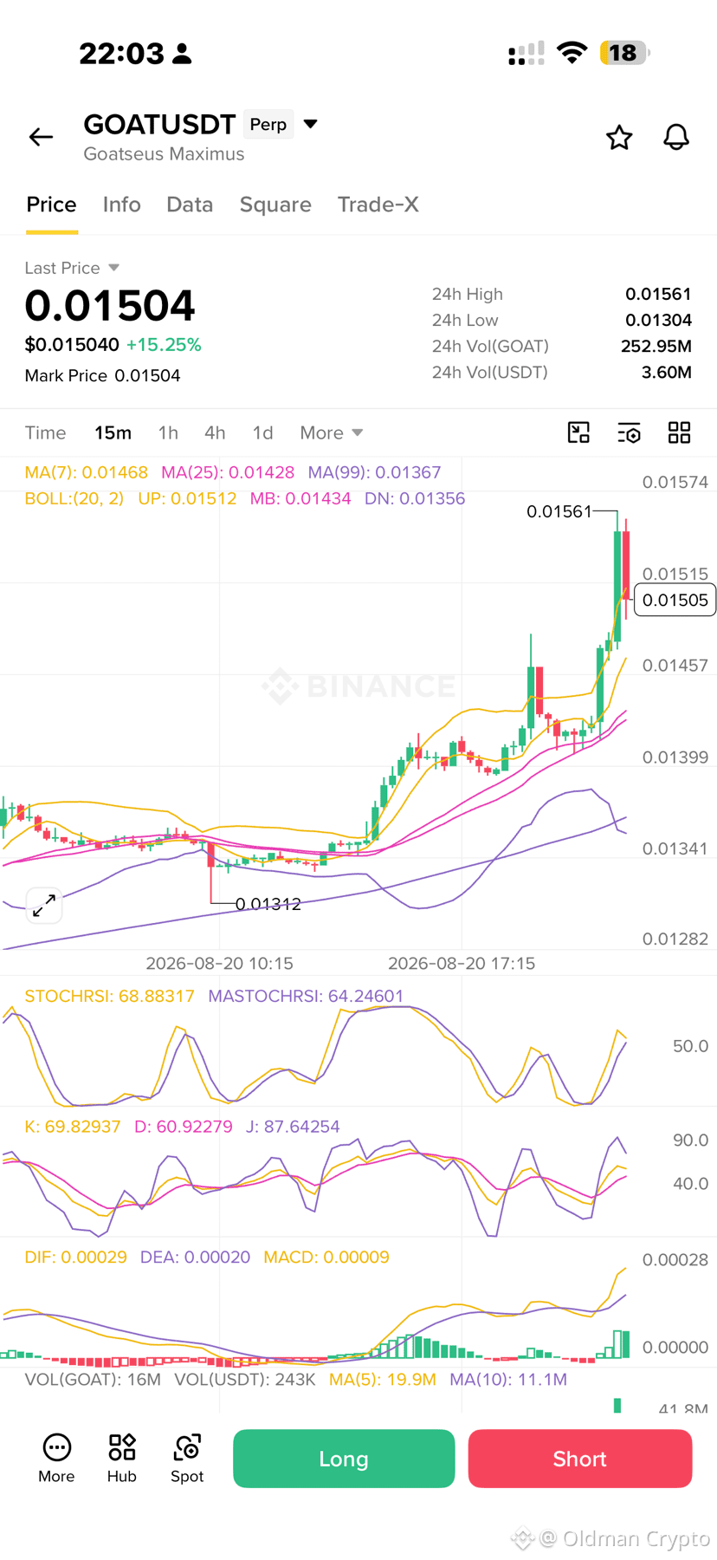Tap the +15.25% change percentage

(164, 344)
